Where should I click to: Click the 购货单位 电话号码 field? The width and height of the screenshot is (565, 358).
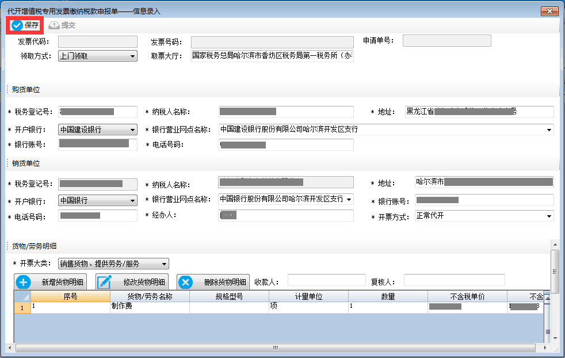[286, 144]
